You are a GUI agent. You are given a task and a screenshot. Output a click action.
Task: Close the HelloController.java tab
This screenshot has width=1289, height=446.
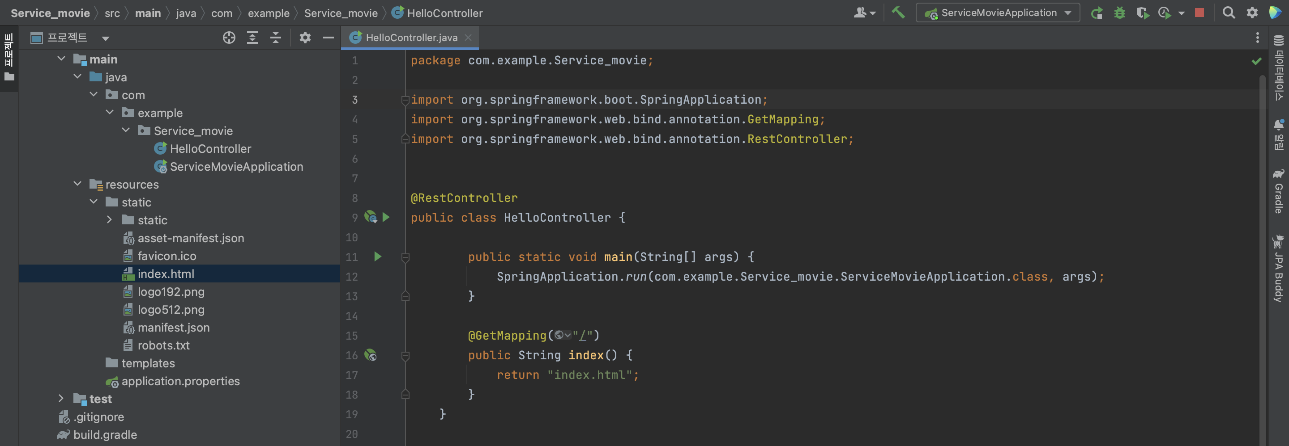click(x=468, y=38)
